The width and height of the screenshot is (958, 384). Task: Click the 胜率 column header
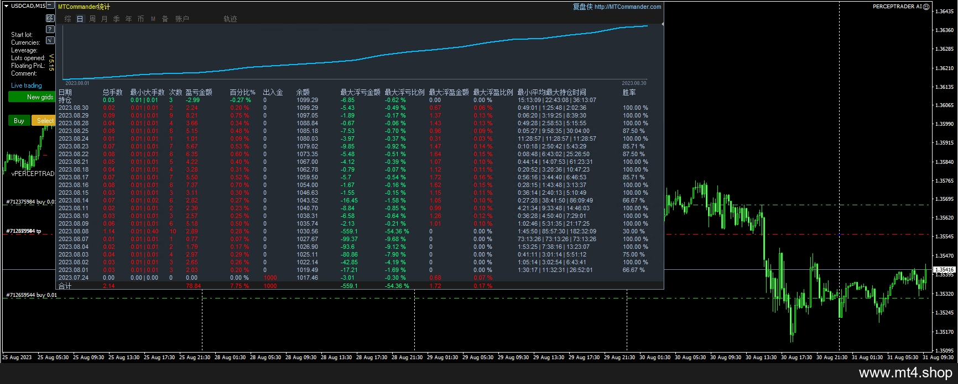(x=629, y=92)
